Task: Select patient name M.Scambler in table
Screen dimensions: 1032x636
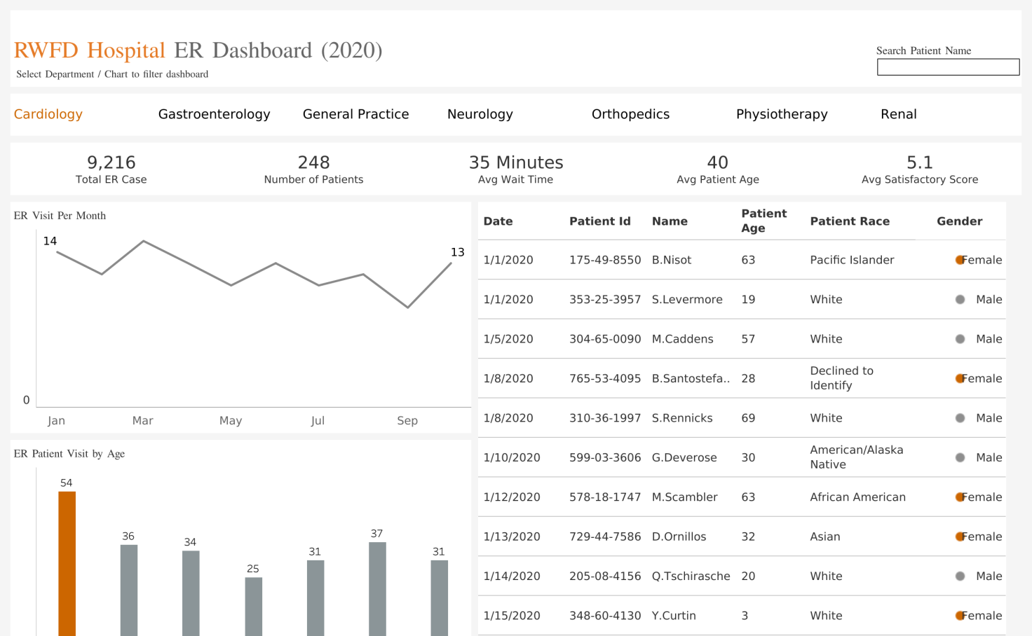Action: click(x=684, y=497)
